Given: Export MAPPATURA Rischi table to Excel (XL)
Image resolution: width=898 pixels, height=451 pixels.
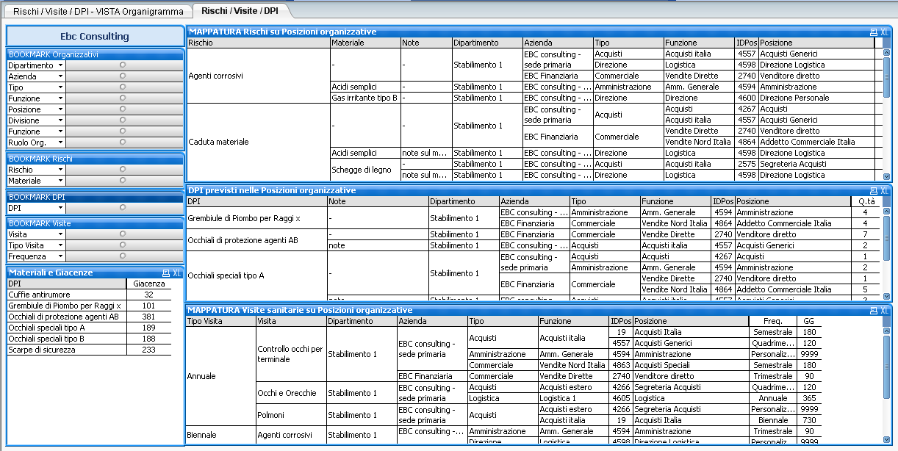Looking at the screenshot, I should click(885, 32).
